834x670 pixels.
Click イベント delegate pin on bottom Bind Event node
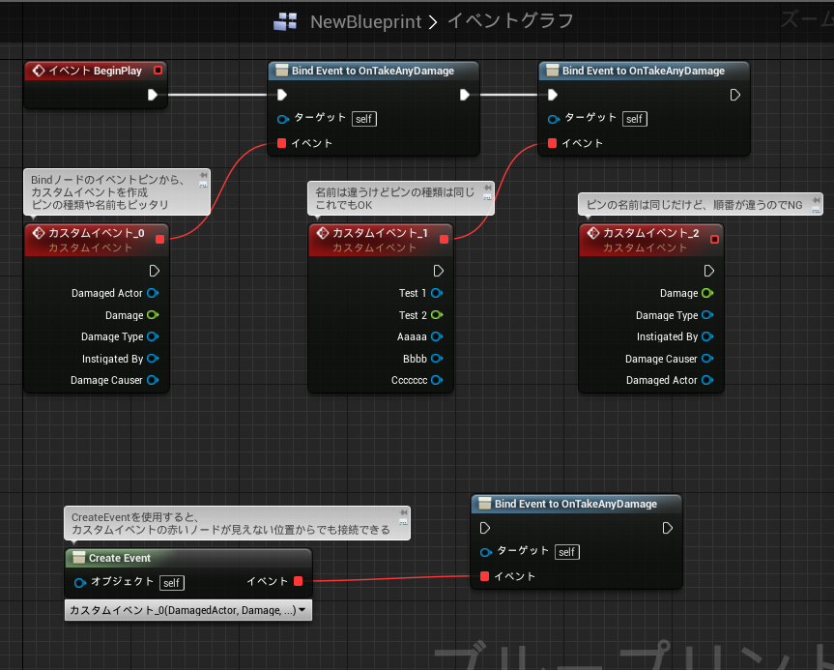tap(484, 576)
